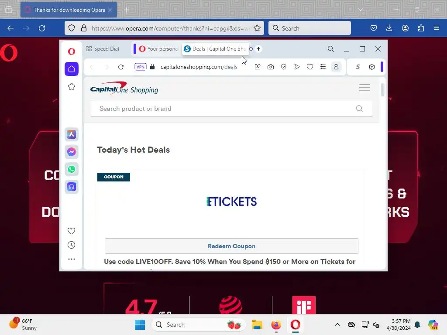The height and width of the screenshot is (335, 447).
Task: Open Firefox account icon
Action: coord(405,28)
